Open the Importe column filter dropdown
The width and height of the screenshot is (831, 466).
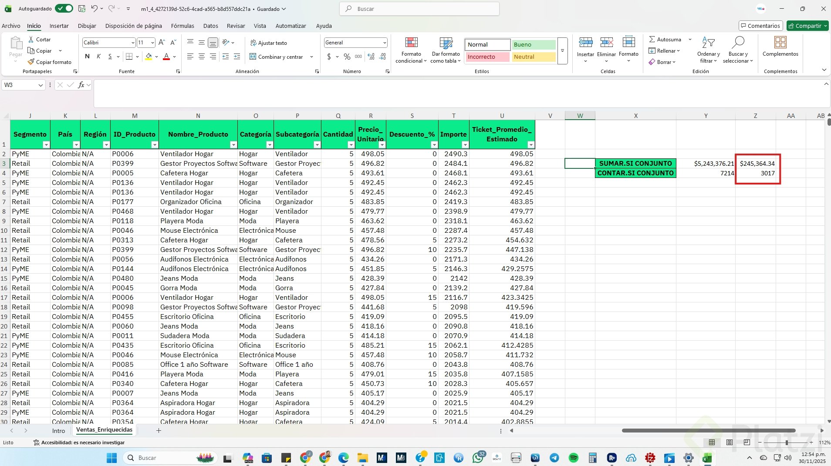465,145
